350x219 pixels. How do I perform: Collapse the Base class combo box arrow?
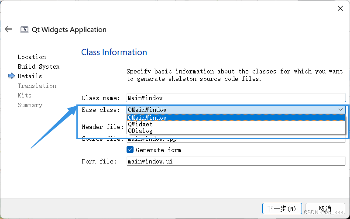click(340, 109)
